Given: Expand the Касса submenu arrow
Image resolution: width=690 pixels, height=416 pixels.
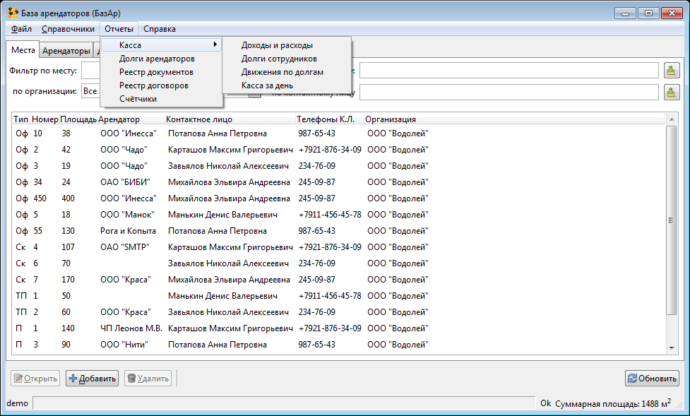Looking at the screenshot, I should (215, 44).
